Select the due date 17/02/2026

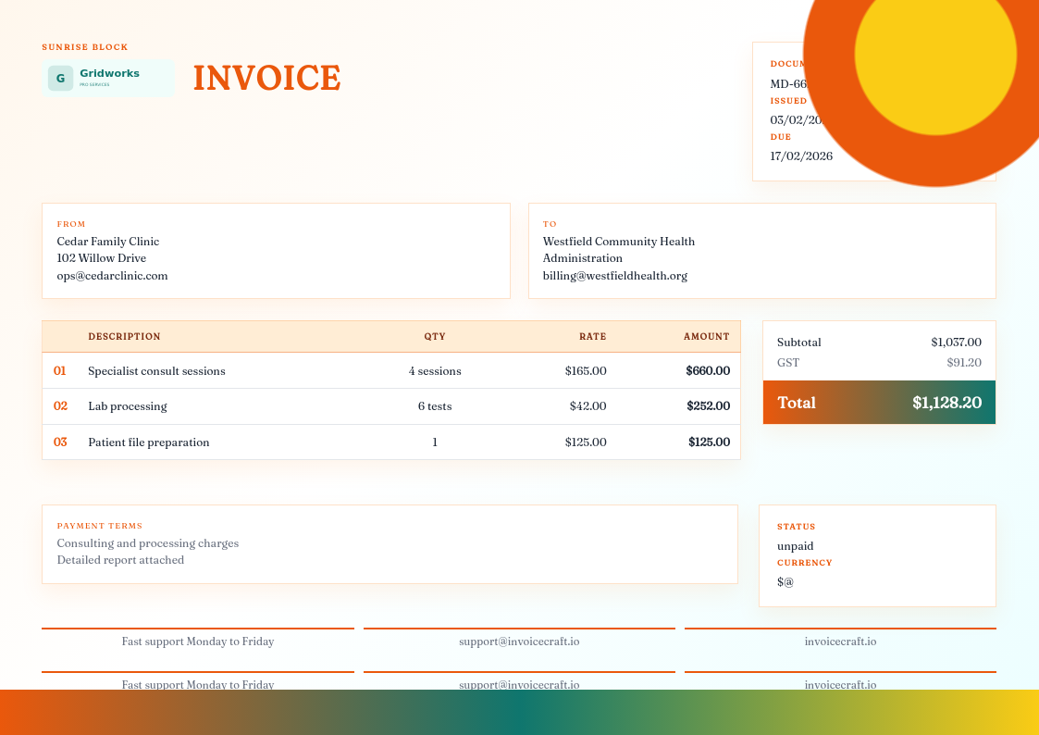[x=801, y=156]
